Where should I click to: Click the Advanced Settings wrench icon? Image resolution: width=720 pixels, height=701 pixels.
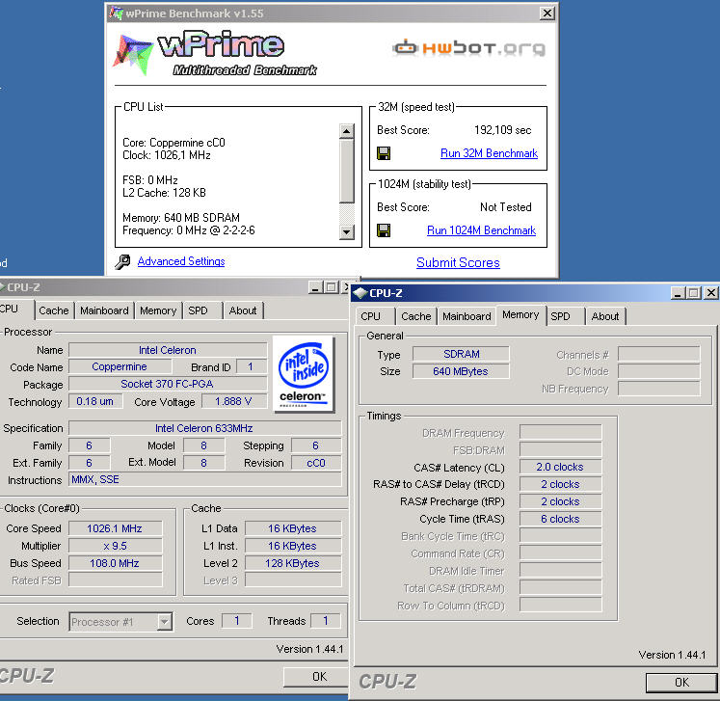[x=122, y=262]
